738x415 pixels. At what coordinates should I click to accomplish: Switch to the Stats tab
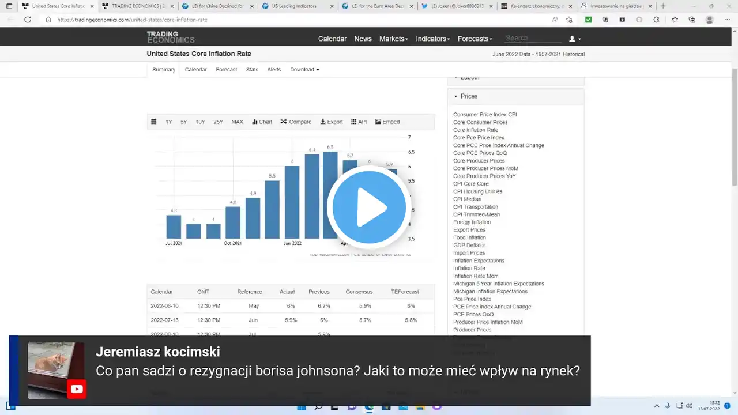[252, 70]
